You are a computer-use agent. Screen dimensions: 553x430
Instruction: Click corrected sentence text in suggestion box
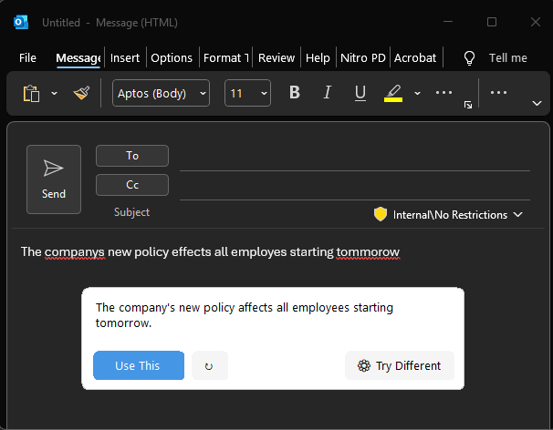click(244, 315)
